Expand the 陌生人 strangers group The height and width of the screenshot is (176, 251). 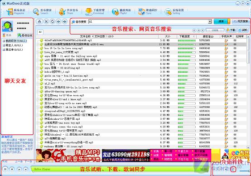tap(4, 45)
